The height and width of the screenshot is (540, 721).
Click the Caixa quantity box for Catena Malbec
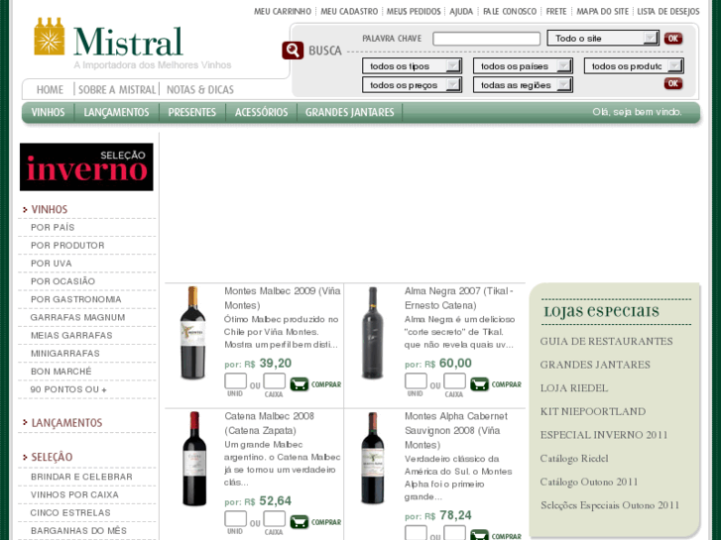tap(275, 519)
